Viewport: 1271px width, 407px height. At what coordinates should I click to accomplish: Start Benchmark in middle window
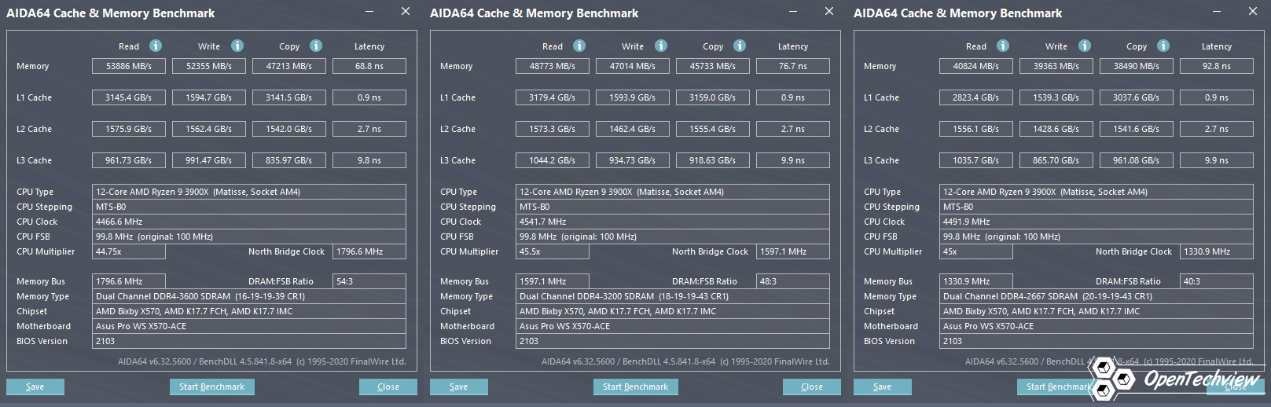[636, 387]
